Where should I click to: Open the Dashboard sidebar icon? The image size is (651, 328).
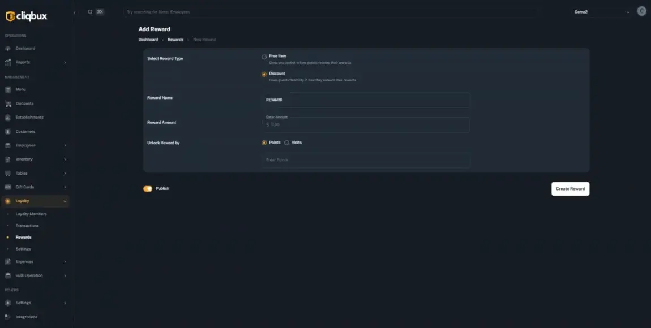7,49
